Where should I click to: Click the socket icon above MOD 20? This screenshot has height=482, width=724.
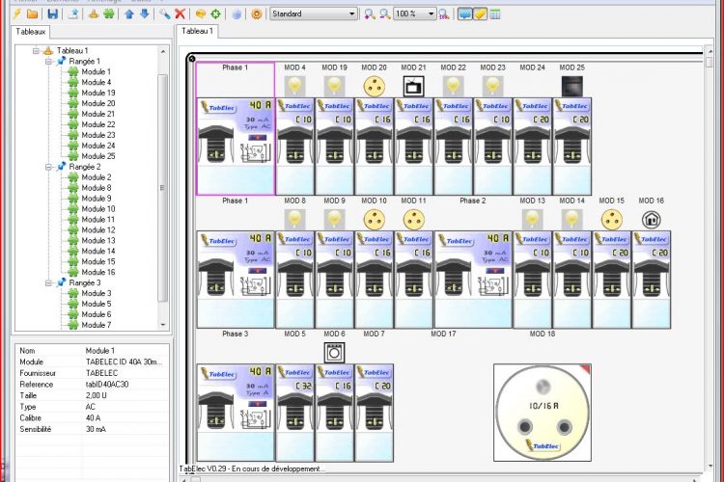coord(374,86)
